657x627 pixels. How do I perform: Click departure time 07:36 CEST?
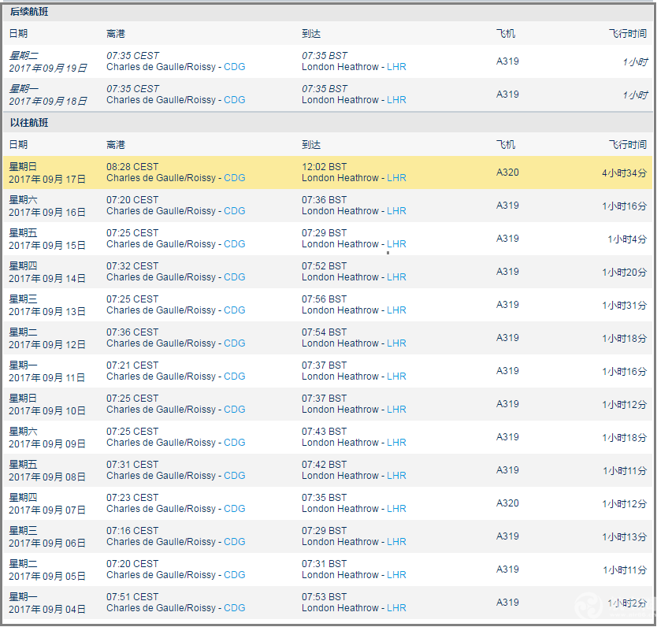click(132, 332)
